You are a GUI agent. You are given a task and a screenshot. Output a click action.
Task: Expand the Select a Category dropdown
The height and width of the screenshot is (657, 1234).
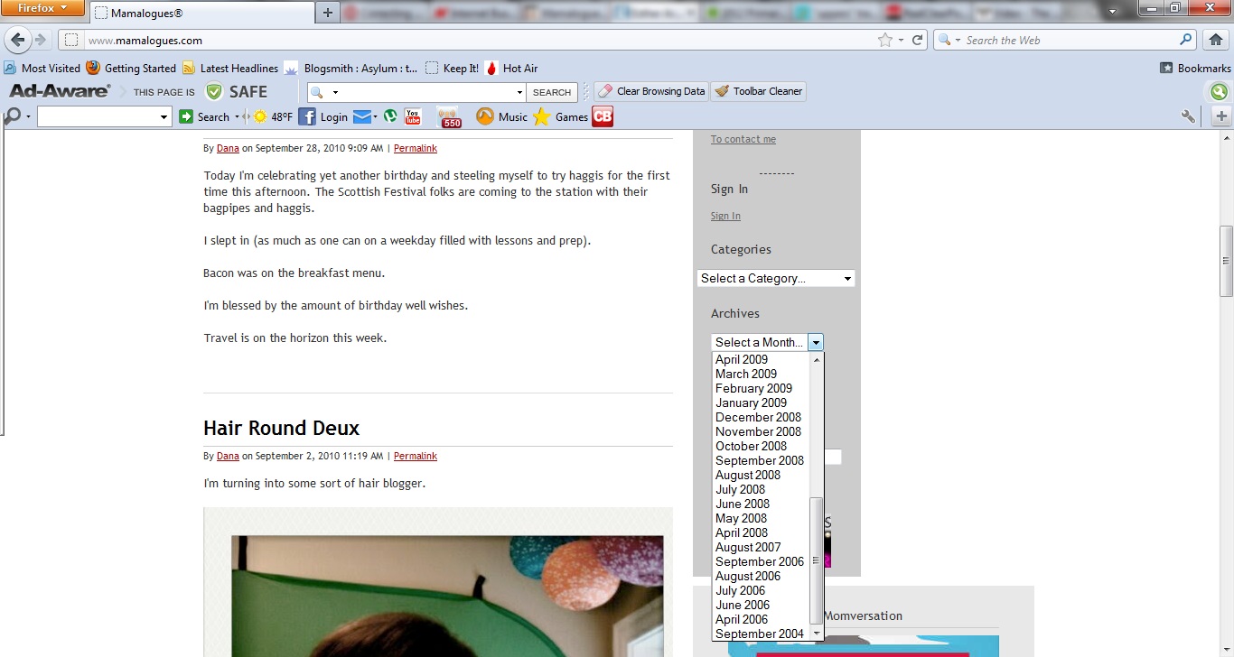(x=776, y=278)
